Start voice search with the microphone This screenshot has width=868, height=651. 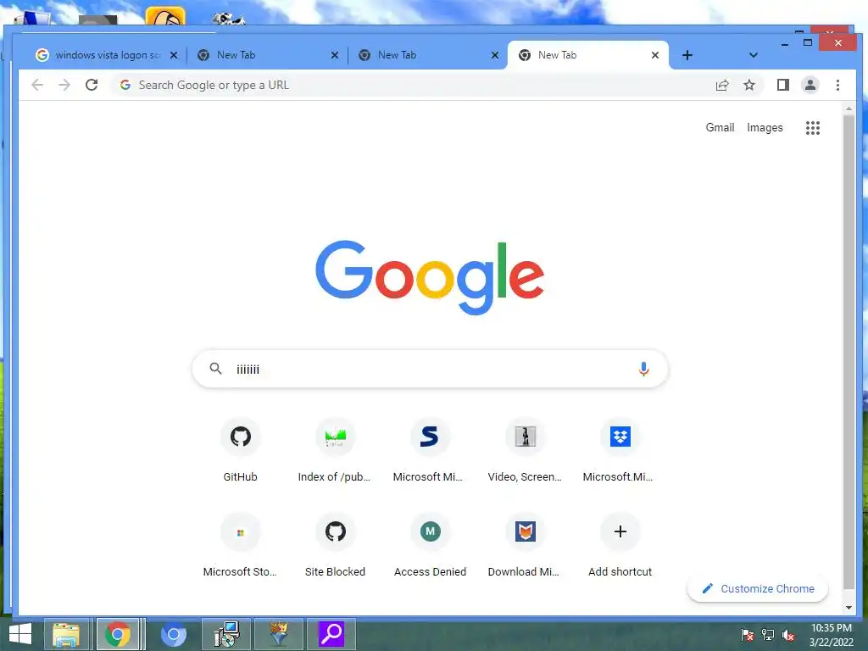643,369
